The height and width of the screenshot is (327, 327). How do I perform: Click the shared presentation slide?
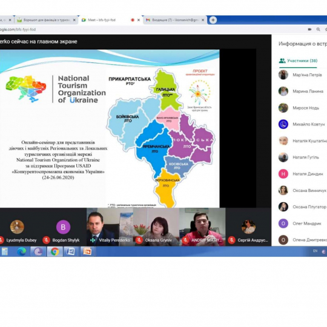click(110, 128)
